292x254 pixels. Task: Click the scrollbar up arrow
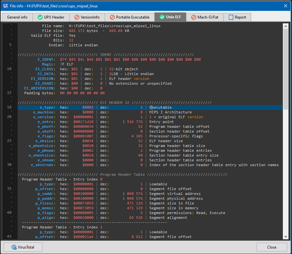(286, 26)
